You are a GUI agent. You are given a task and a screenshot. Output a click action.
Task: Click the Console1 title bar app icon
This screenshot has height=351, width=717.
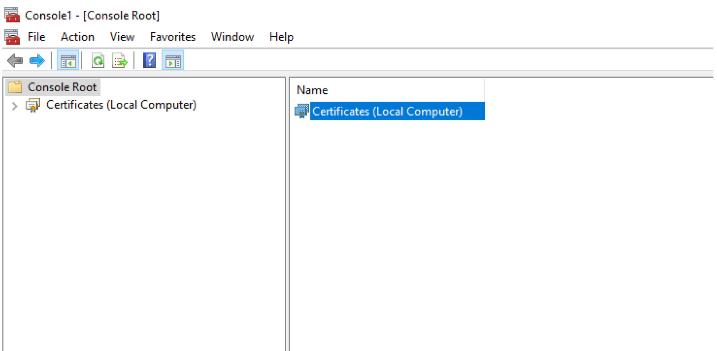[12, 15]
